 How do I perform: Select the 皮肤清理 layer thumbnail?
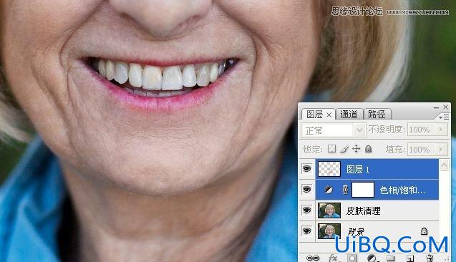(x=329, y=210)
